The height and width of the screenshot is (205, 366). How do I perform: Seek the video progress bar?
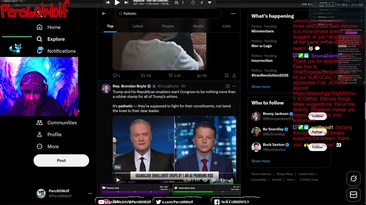pos(174,173)
